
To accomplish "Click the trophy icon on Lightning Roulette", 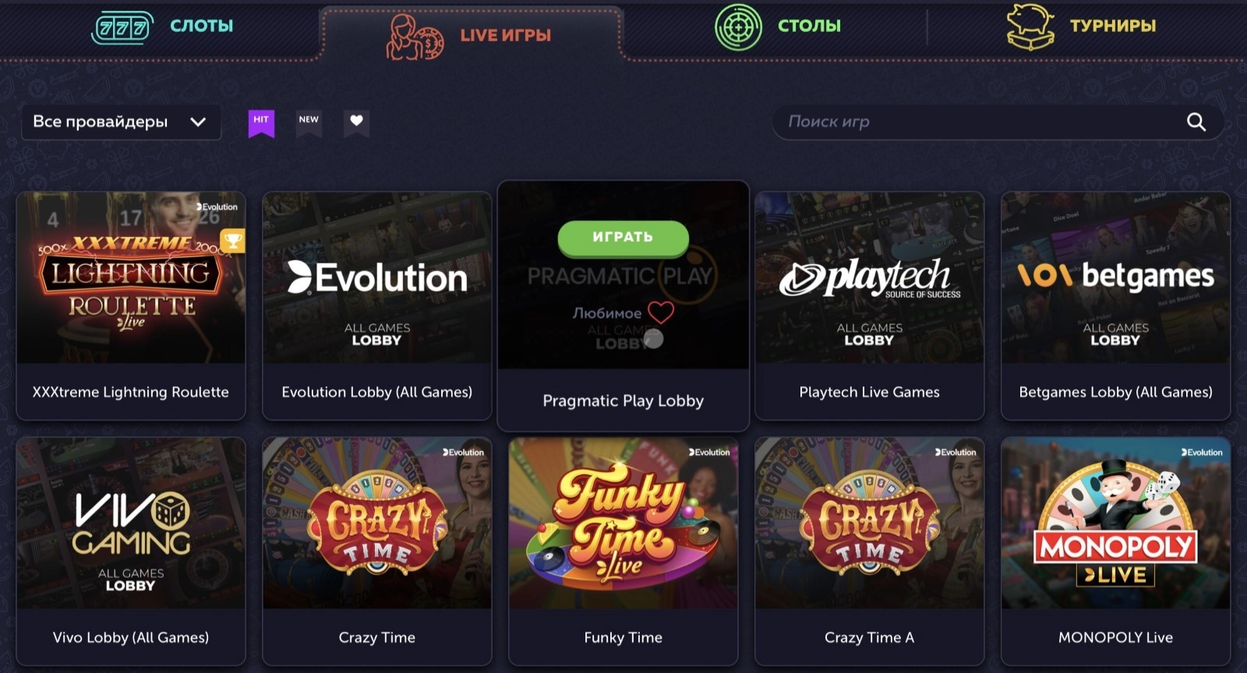I will [x=232, y=241].
